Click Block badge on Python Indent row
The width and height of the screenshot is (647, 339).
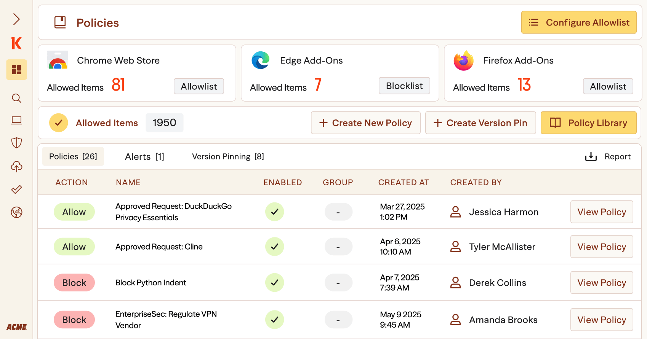(x=74, y=283)
